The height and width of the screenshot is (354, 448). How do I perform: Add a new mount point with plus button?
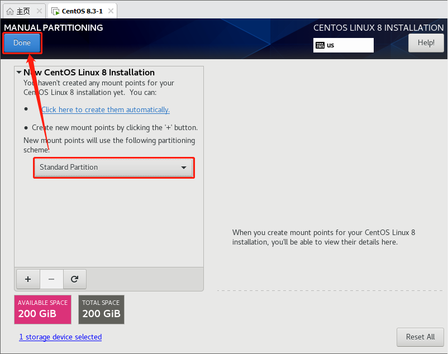click(x=28, y=279)
